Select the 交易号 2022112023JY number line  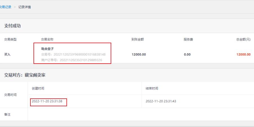click(x=73, y=55)
